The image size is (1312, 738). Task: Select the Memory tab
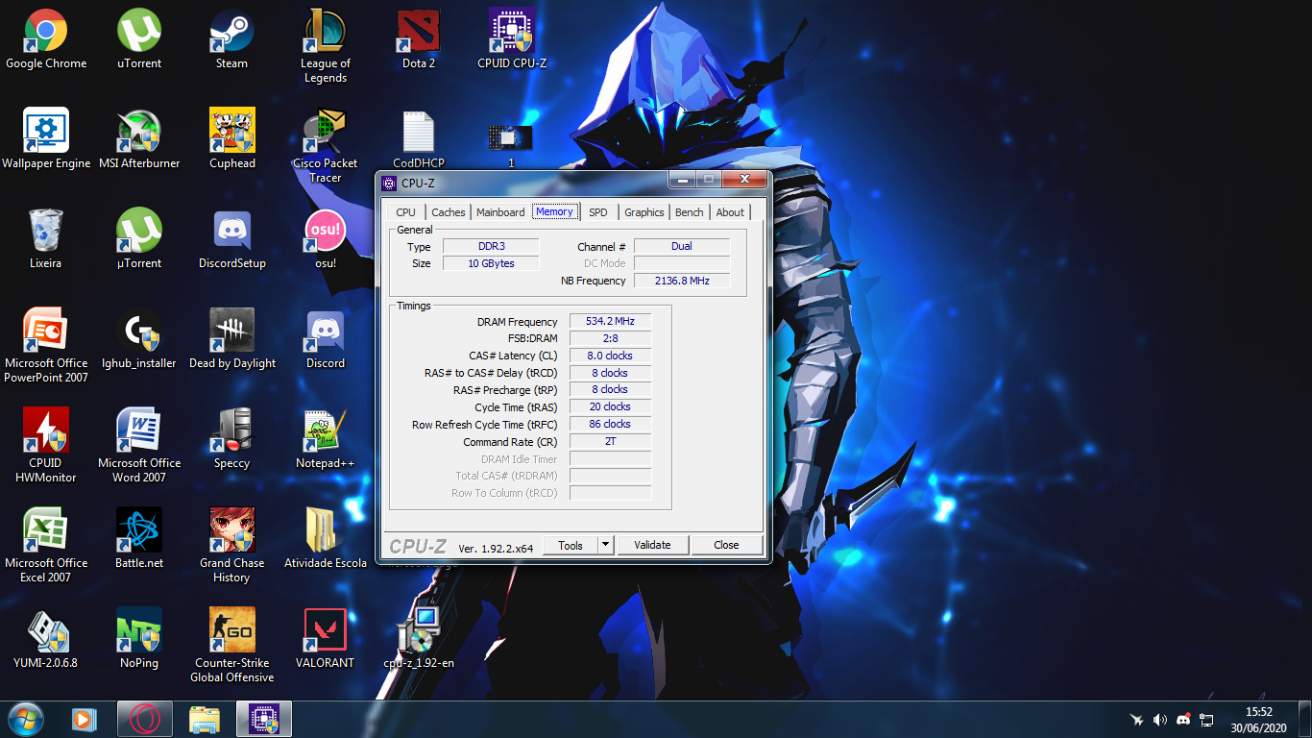[x=555, y=211]
